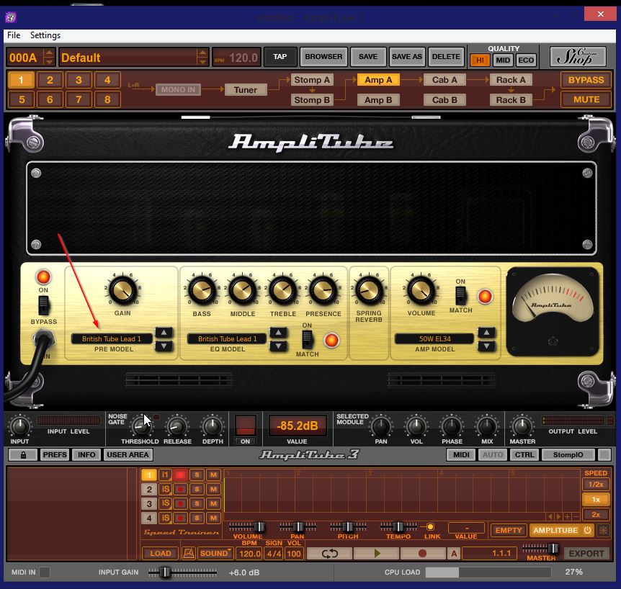Open the Custom Shop
The image size is (621, 589).
tap(578, 57)
